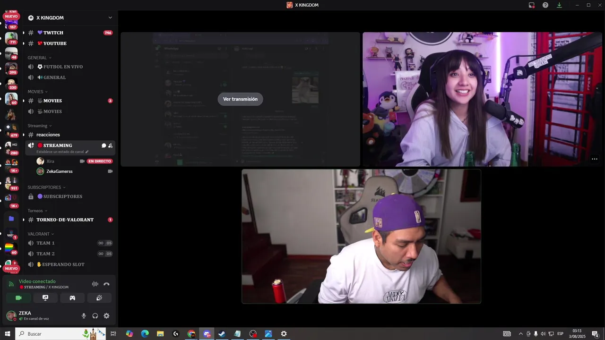This screenshot has width=605, height=340.
Task: Collapse the SUBSCRIPTORES category
Action: [x=47, y=187]
